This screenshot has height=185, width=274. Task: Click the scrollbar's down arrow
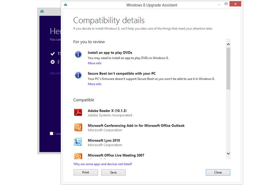point(229,154)
